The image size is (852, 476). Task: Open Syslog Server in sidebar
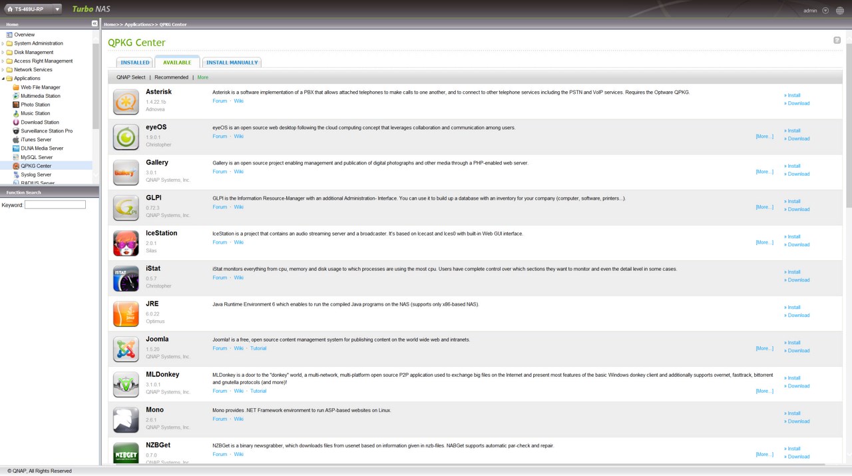(x=35, y=174)
